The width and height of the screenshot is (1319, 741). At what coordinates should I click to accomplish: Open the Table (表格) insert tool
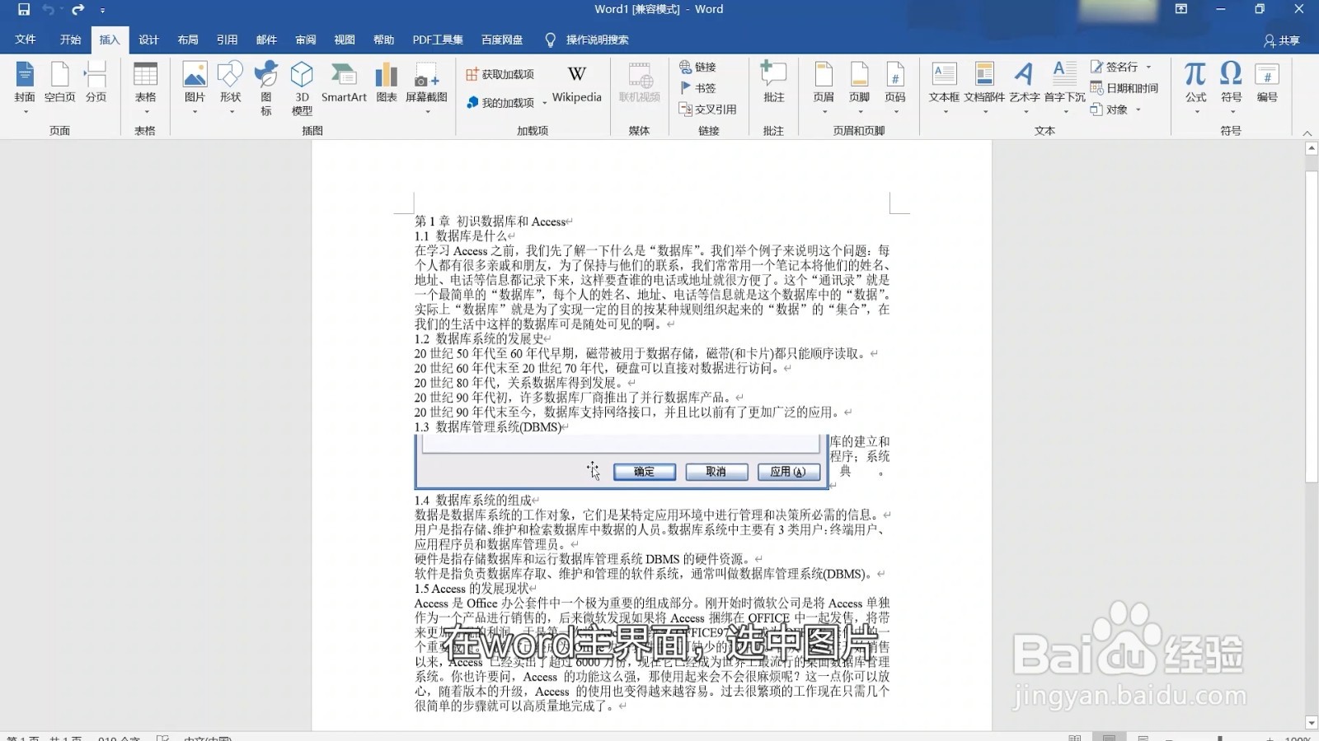145,87
